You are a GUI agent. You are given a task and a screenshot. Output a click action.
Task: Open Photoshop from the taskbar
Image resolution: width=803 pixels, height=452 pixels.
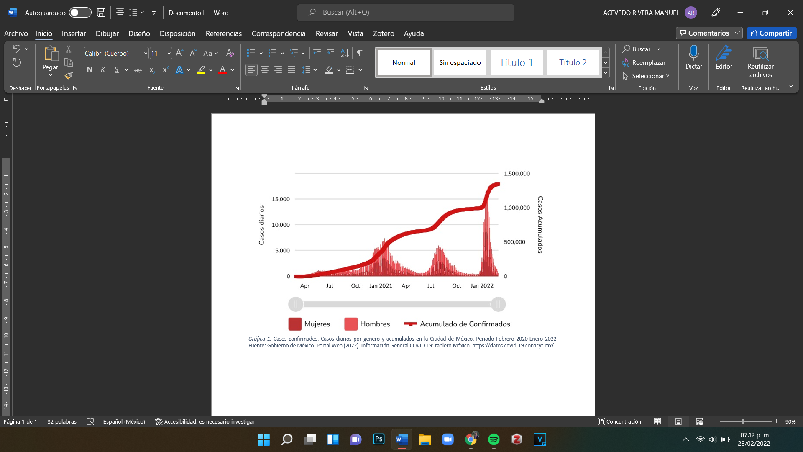379,439
